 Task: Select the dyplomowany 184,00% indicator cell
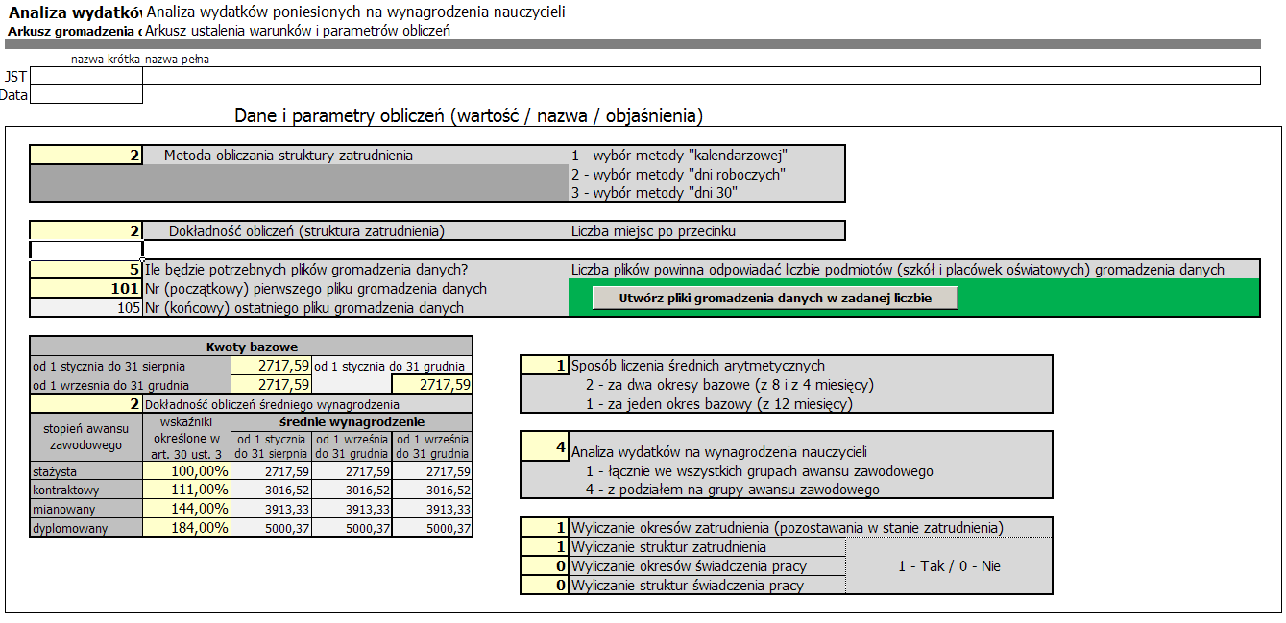186,528
